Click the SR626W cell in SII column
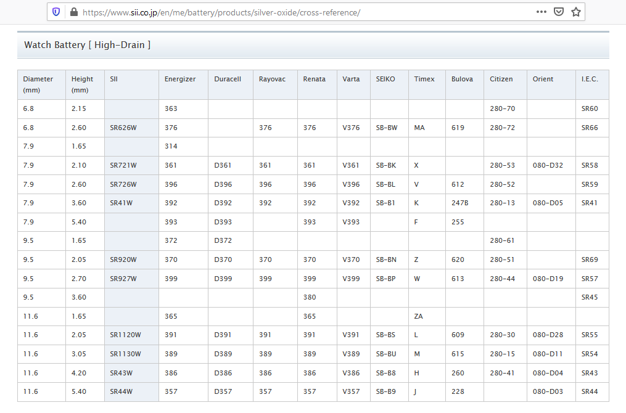 coord(123,128)
